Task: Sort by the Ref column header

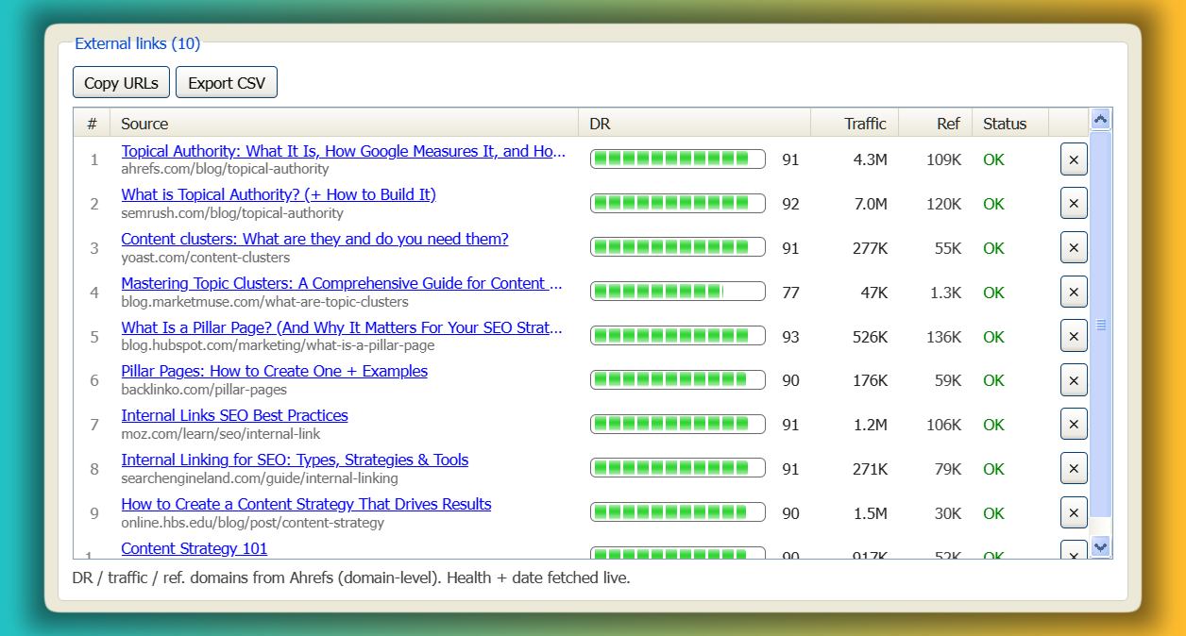Action: (935, 123)
